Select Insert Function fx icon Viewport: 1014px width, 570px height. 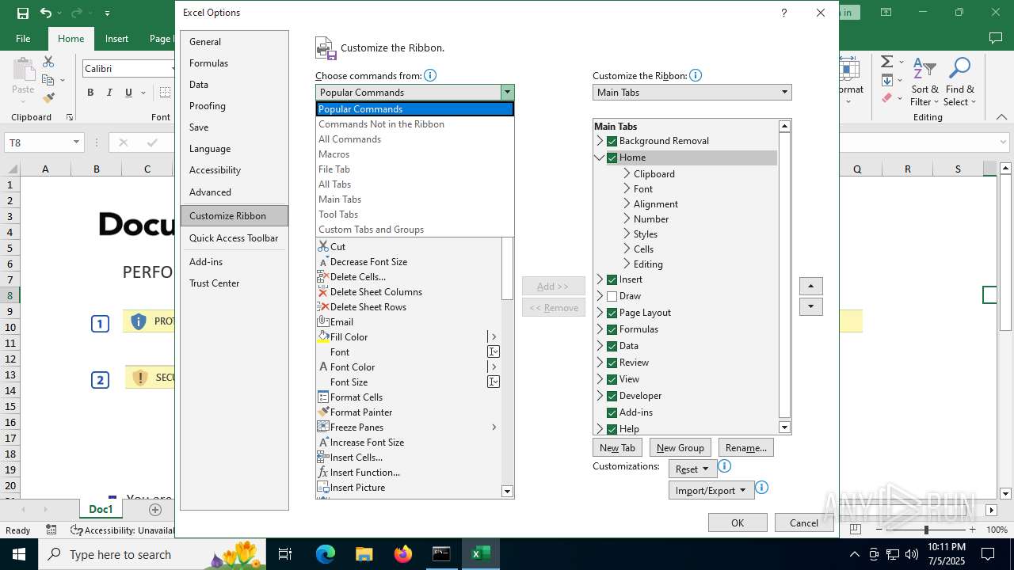coord(323,472)
